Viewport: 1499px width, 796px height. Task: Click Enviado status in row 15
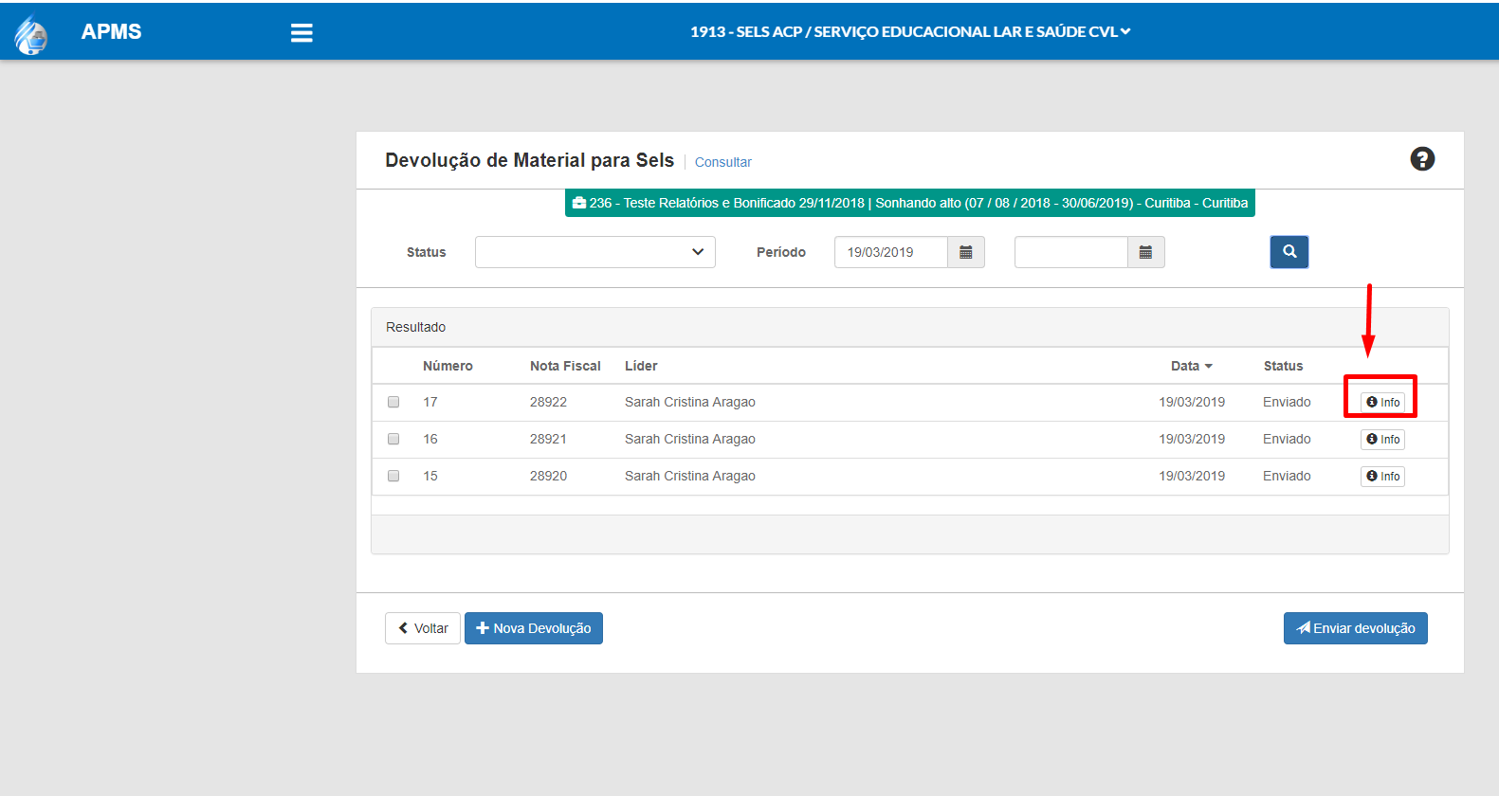click(x=1287, y=476)
